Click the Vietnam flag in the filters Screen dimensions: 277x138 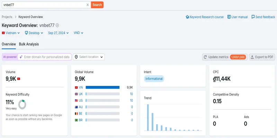point(3,33)
